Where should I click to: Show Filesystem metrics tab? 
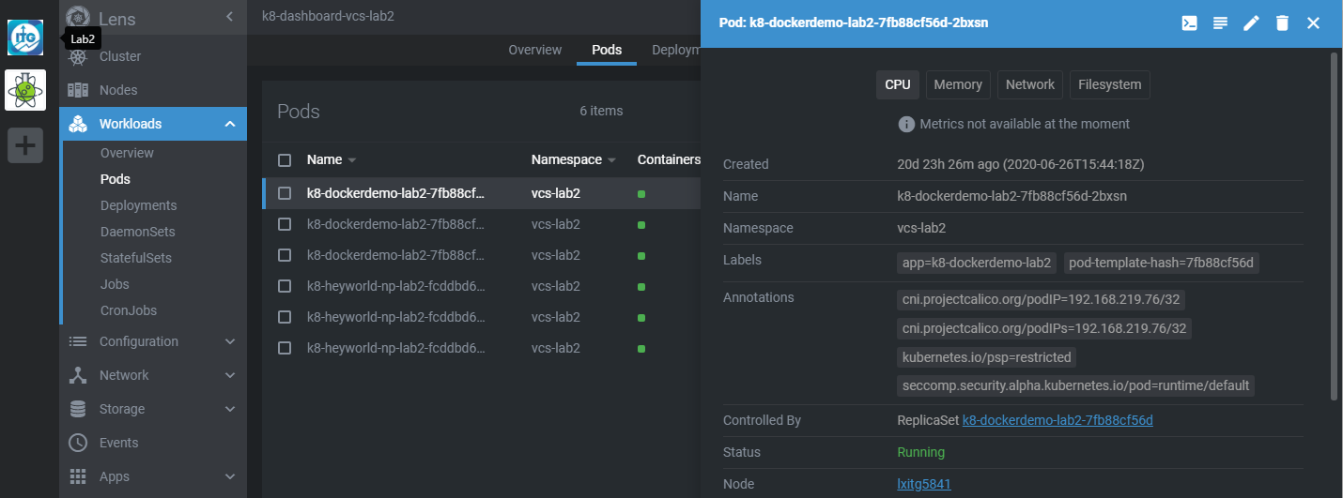1110,84
